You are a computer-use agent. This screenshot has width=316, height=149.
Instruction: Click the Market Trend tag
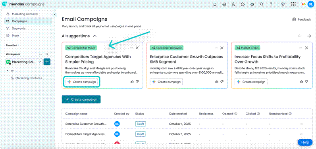tap(247, 48)
